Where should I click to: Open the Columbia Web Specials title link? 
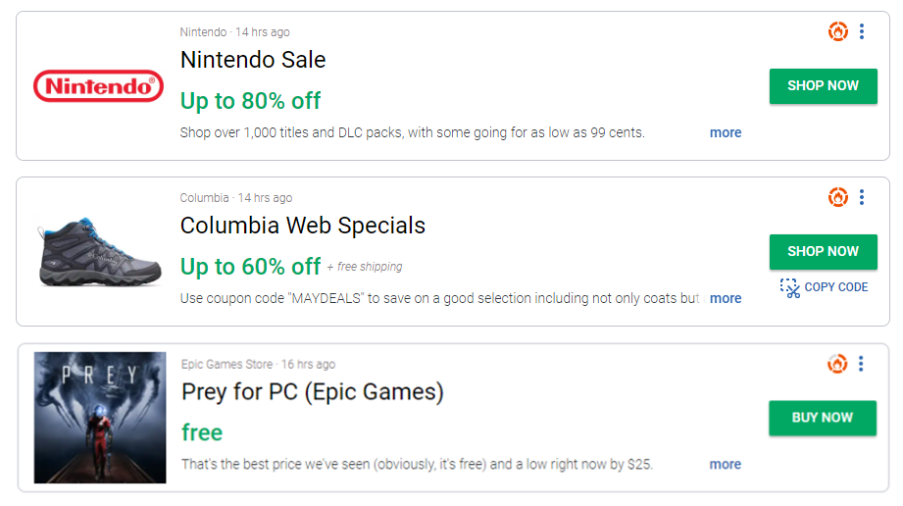click(303, 226)
